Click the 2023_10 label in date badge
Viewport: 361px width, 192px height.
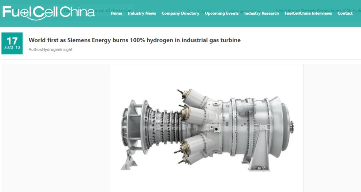point(12,48)
